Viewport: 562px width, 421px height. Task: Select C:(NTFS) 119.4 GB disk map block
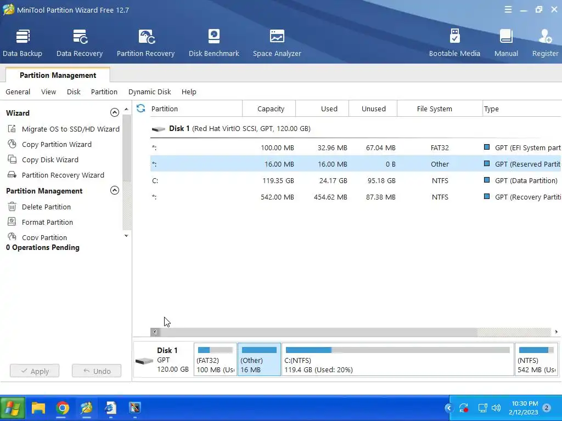click(x=398, y=360)
